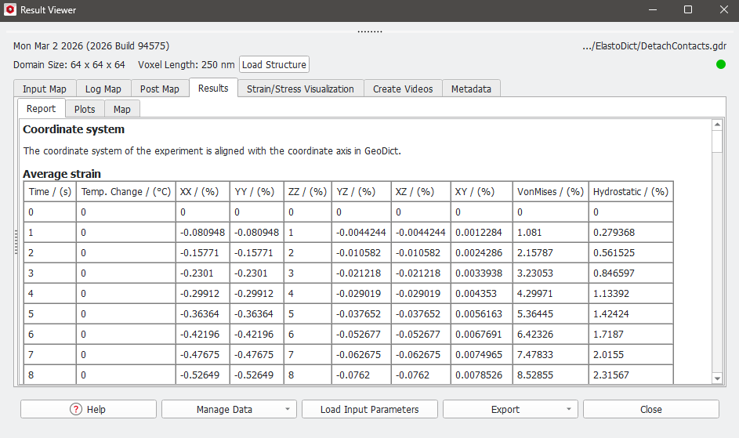Viewport: 739px width, 438px height.
Task: Show the Metadata tab
Action: point(471,89)
